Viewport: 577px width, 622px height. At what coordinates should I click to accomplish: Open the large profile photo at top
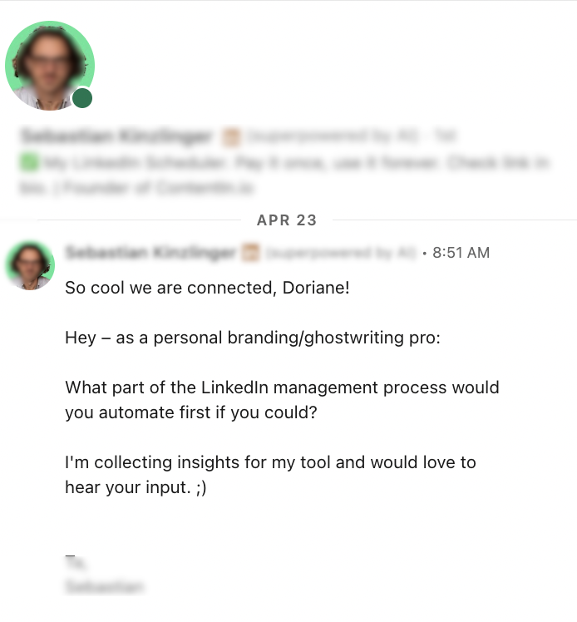(x=50, y=66)
